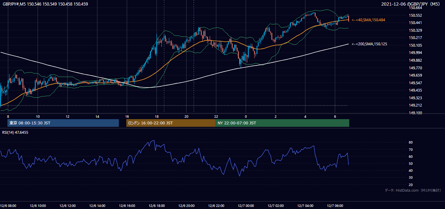Click RSI scale value 40
Image resolution: width=445 pixels, height=209 pixels.
coord(411,170)
